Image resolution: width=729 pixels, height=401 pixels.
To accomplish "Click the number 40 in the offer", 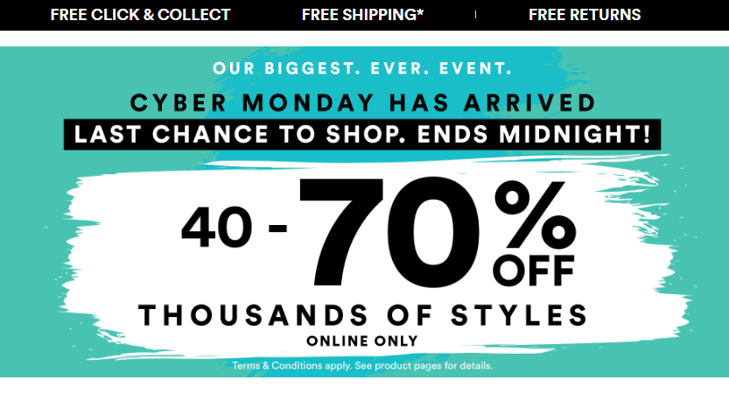I will pyautogui.click(x=217, y=228).
